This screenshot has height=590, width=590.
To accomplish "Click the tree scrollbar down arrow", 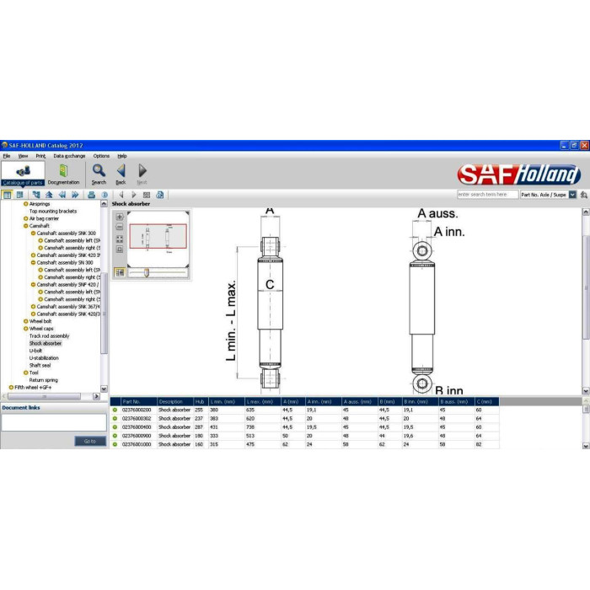I will coord(104,389).
